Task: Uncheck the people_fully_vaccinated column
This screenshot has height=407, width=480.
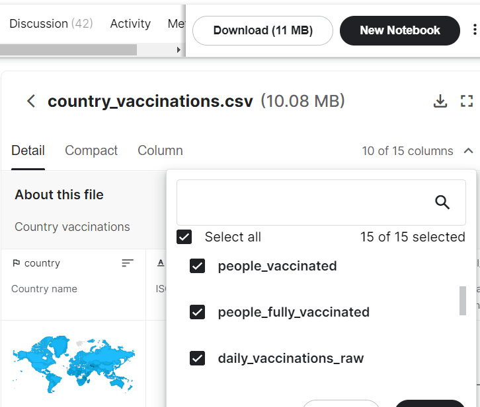Action: (197, 312)
